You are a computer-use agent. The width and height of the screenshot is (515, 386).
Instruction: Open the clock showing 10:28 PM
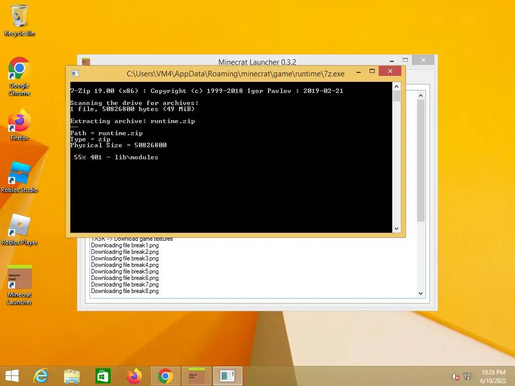(493, 372)
